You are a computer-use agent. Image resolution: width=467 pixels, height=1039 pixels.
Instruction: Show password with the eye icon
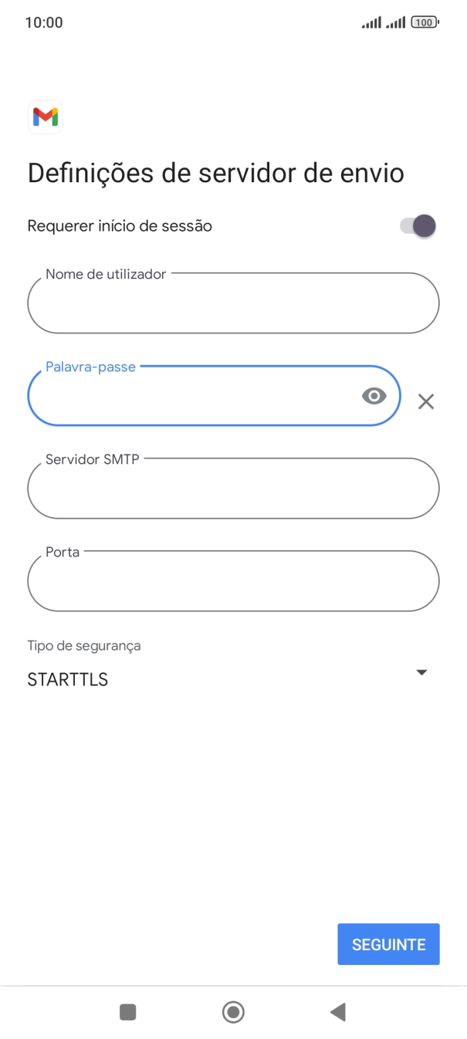tap(374, 396)
